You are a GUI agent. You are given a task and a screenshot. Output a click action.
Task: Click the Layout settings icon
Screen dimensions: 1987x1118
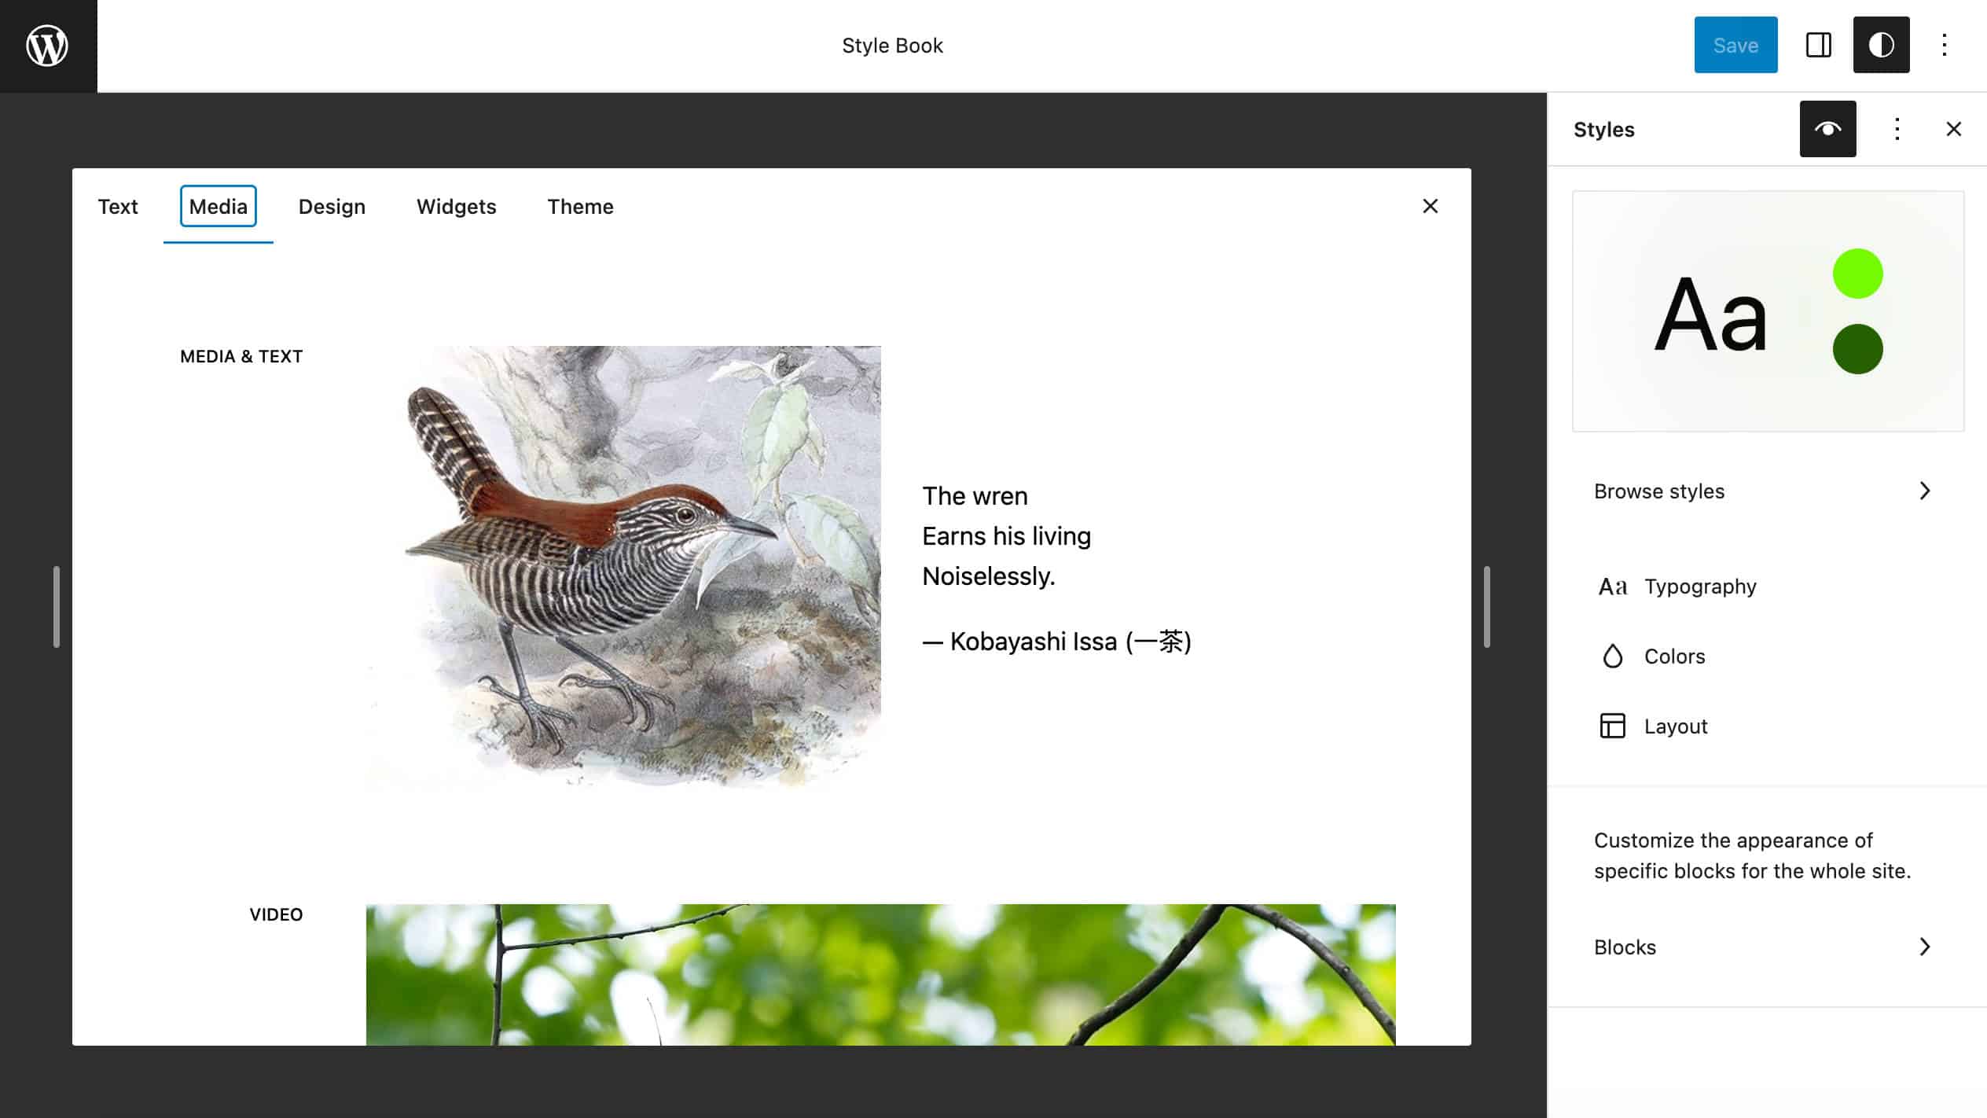pos(1611,725)
